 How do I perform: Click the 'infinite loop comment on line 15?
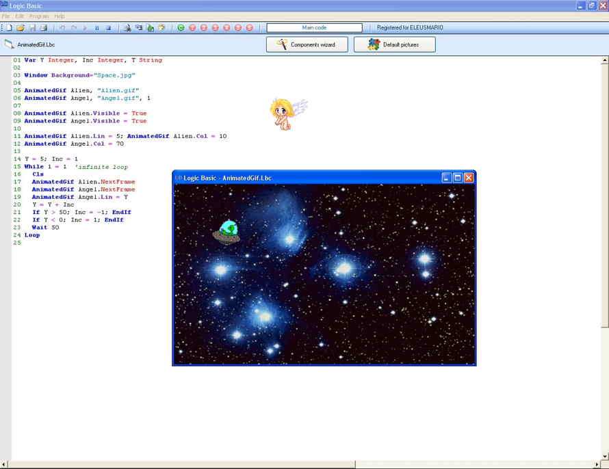pyautogui.click(x=101, y=167)
